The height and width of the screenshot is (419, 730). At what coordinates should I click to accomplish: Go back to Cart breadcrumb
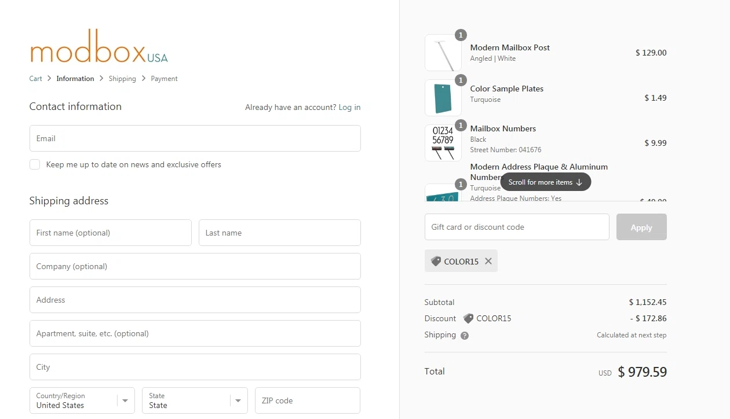click(36, 79)
